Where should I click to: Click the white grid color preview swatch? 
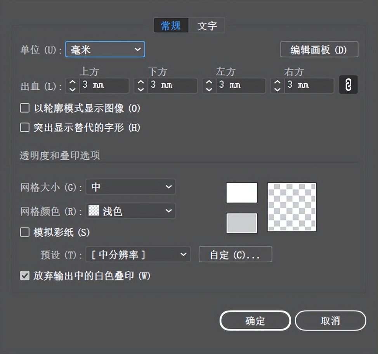(241, 193)
